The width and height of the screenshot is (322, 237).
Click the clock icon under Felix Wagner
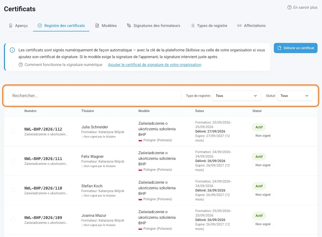click(x=83, y=166)
